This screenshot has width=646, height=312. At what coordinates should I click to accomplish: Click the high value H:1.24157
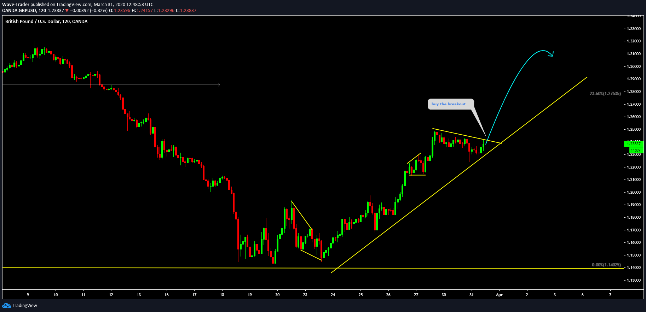coord(142,11)
